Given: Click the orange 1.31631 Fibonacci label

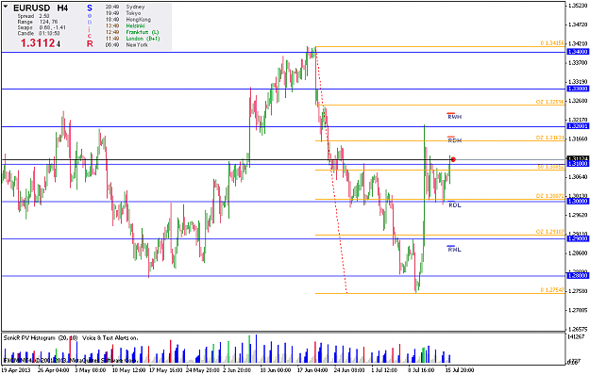Looking at the screenshot, I should tap(550, 138).
